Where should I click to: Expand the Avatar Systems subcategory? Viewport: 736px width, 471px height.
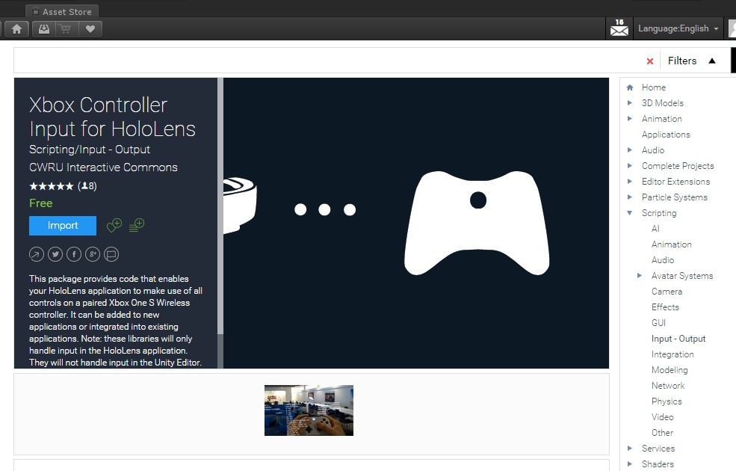coord(640,276)
